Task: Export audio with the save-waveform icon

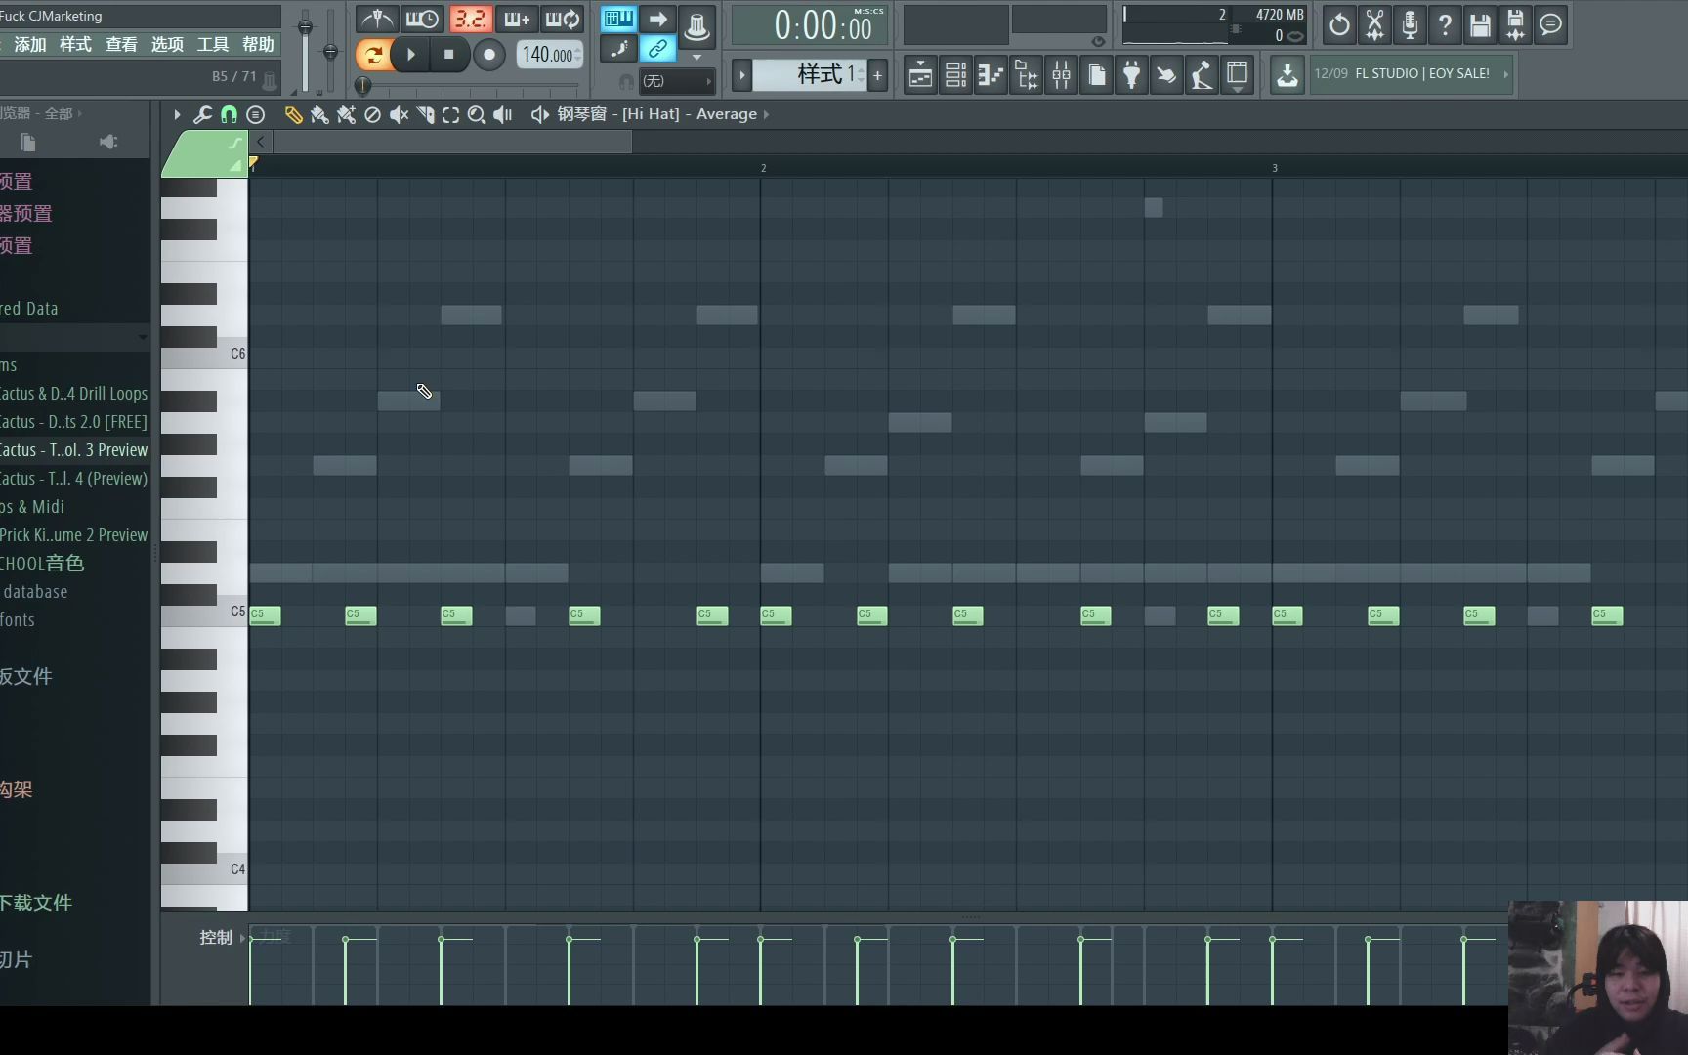Action: [x=1515, y=24]
